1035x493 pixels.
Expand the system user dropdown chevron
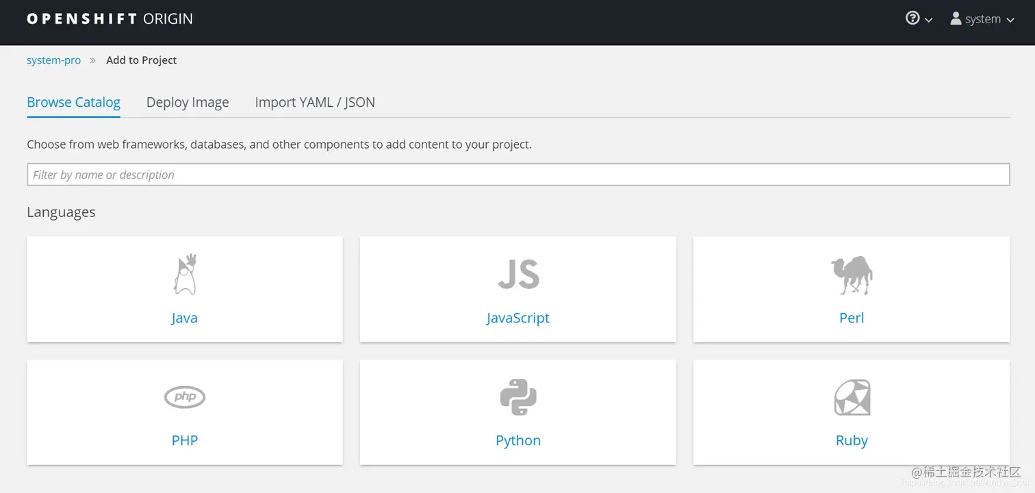coord(1010,21)
